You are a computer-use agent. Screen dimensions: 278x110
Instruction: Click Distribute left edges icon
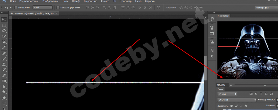click(x=140, y=8)
